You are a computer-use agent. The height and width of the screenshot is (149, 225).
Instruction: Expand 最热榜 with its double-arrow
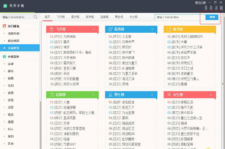click(x=152, y=29)
